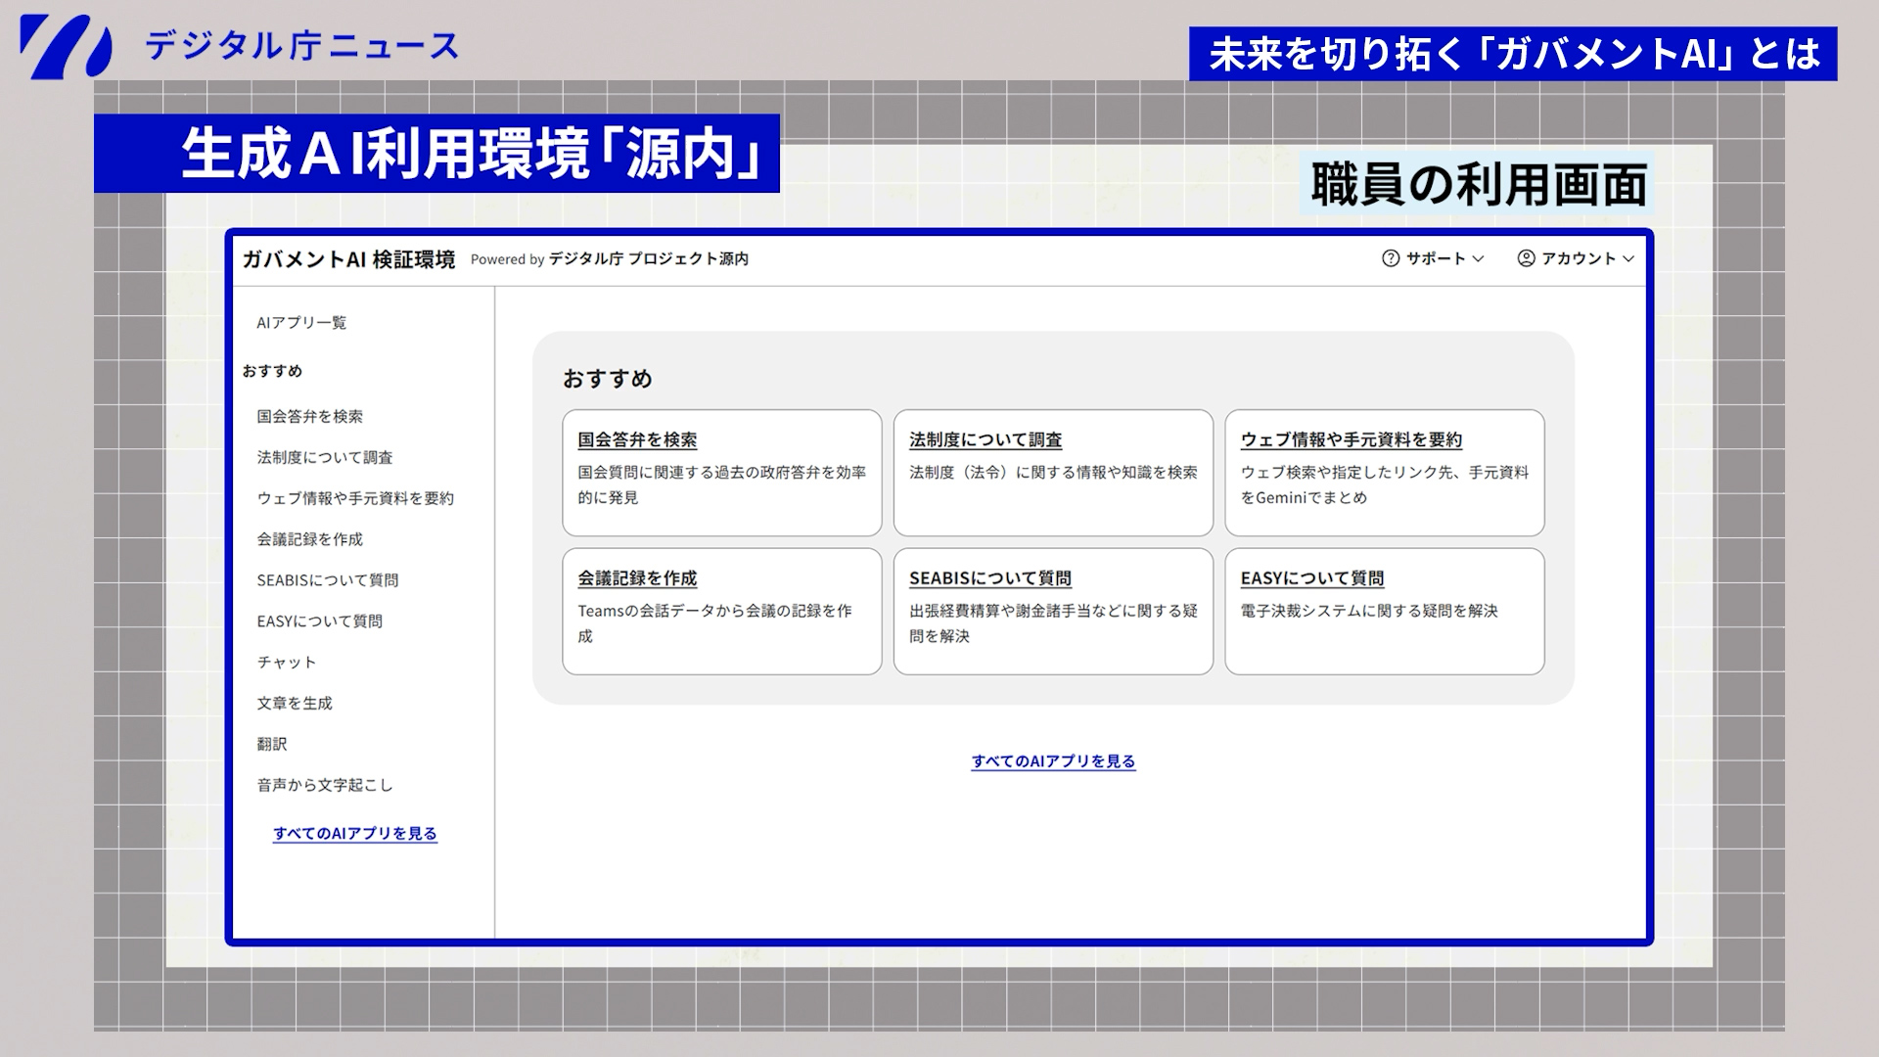Open 音声から文字起こし from the sidebar
This screenshot has width=1879, height=1057.
(x=323, y=785)
